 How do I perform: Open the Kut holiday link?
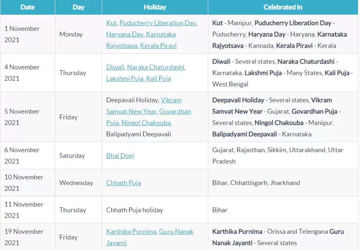tap(111, 23)
